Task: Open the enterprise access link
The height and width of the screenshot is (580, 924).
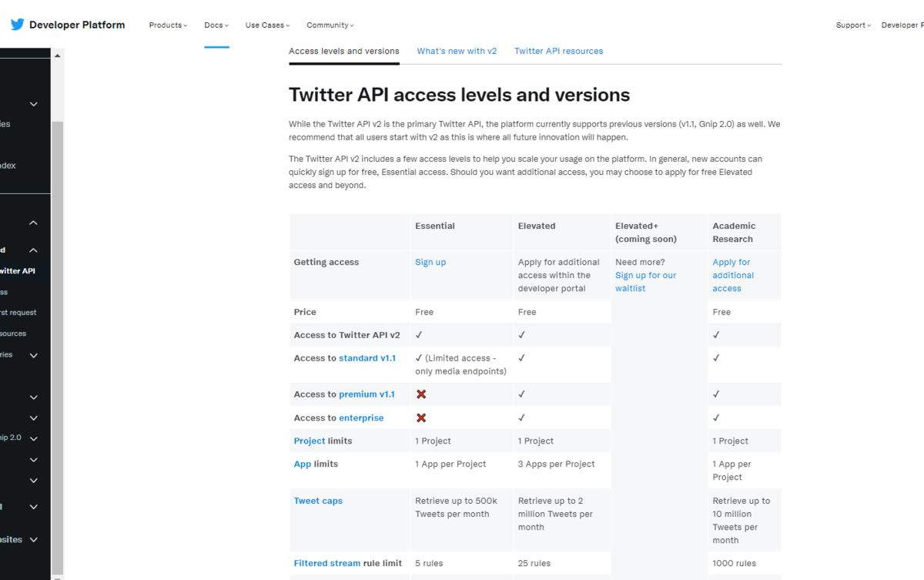Action: tap(361, 418)
